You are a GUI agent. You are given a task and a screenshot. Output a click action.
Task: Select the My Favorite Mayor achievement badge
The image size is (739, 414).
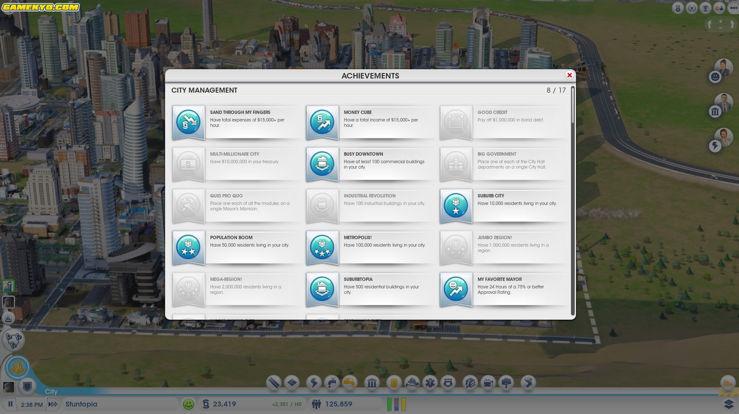click(x=456, y=289)
